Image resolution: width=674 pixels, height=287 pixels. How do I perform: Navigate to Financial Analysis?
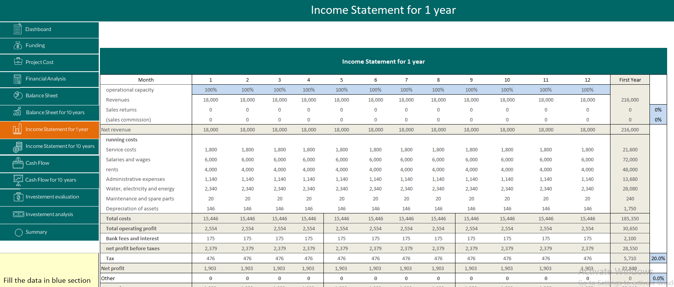coord(49,79)
